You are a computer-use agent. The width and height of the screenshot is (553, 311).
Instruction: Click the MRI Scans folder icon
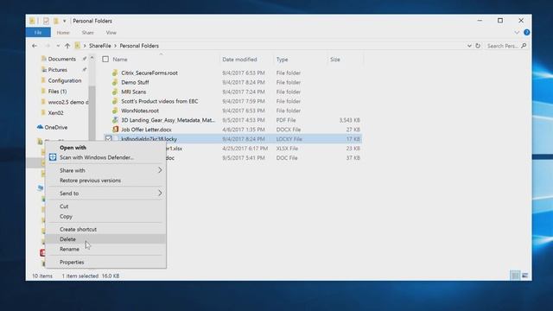(x=115, y=92)
